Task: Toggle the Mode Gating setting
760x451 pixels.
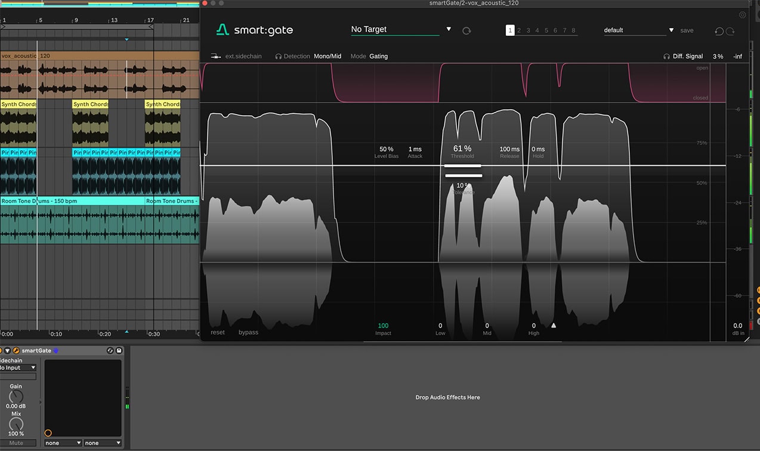Action: point(378,56)
